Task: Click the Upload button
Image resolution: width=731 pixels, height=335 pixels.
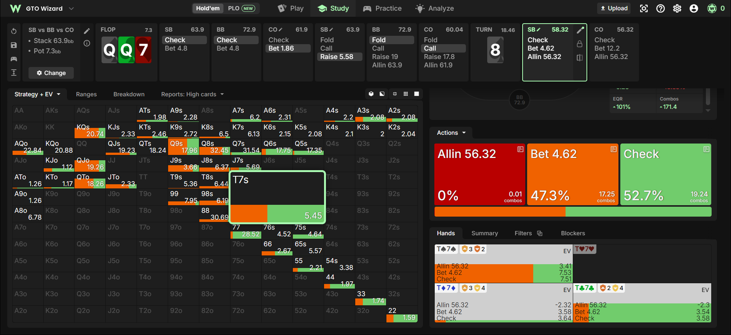Action: click(x=614, y=8)
